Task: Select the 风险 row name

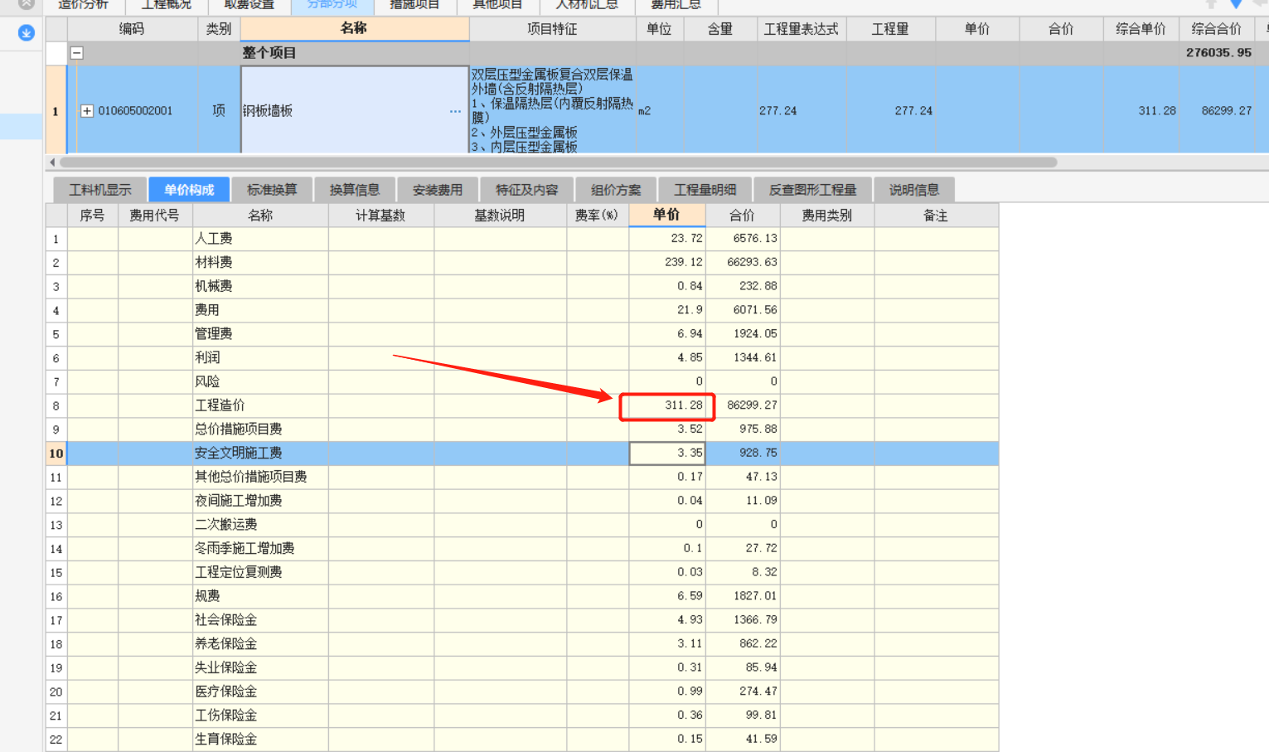Action: coord(207,382)
